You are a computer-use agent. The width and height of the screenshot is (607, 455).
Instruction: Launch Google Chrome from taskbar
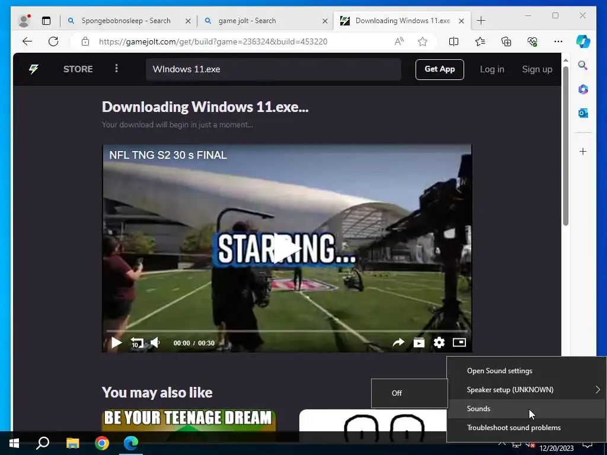click(102, 443)
